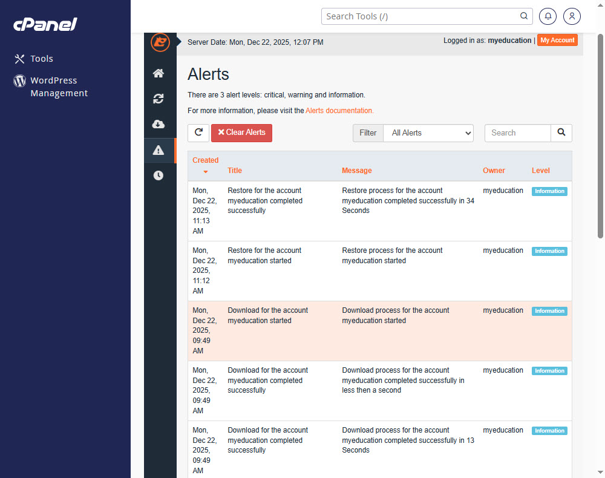Open the home dashboard icon
605x478 pixels.
click(x=159, y=73)
